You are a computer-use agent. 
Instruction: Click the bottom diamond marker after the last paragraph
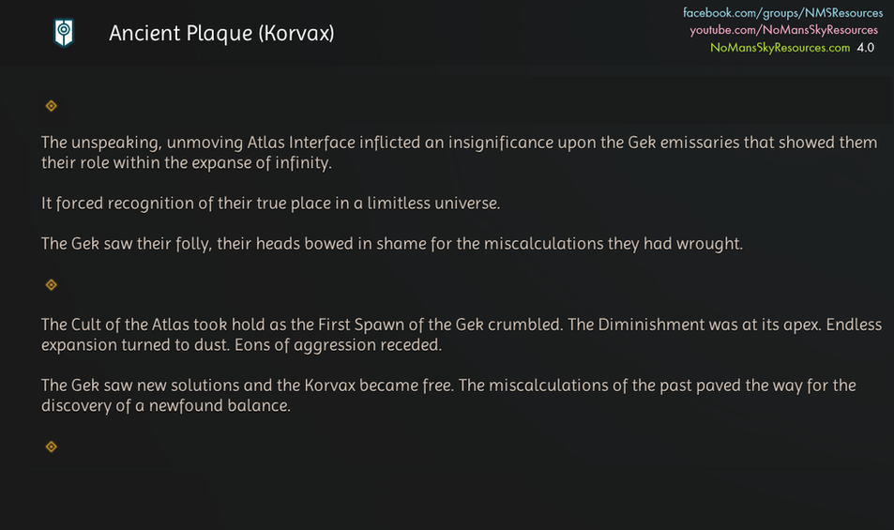[x=52, y=447]
